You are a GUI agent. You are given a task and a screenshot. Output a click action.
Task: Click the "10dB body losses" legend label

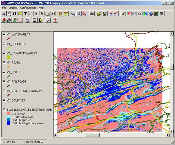click(x=22, y=120)
